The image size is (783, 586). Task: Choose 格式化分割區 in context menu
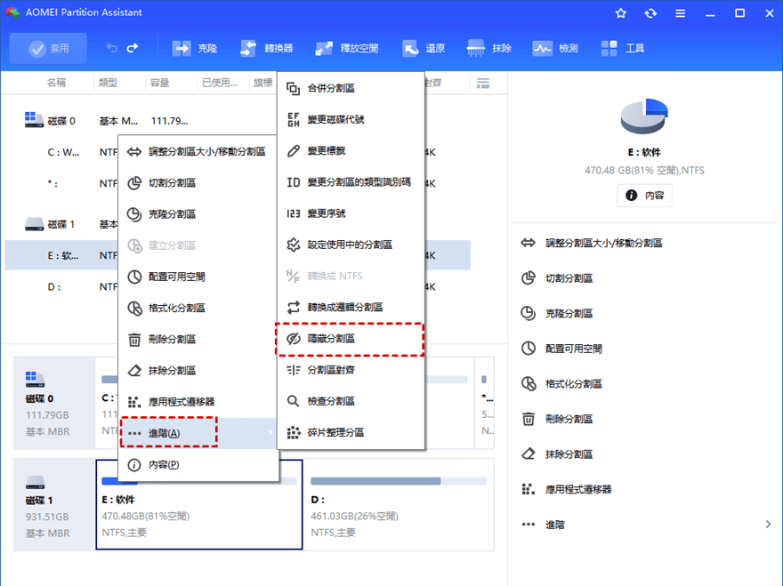coord(198,308)
